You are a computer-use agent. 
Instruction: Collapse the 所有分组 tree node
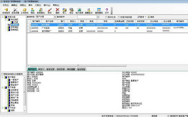click(x=3, y=17)
